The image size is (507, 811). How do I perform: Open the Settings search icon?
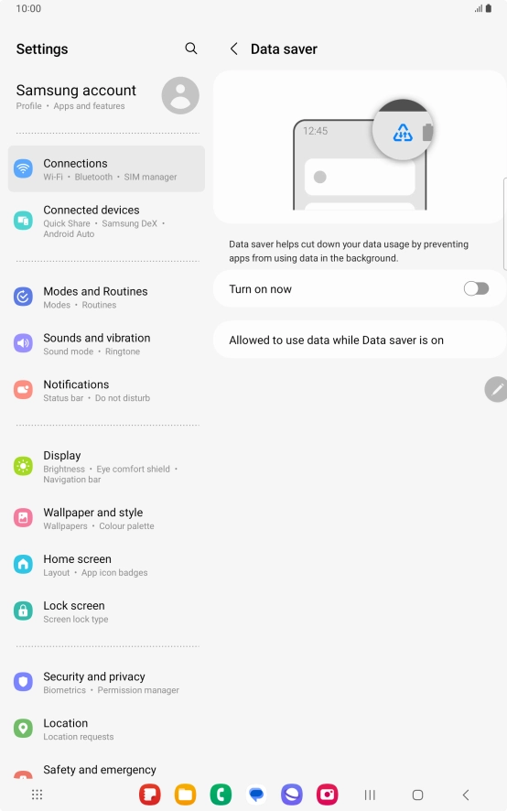coord(191,49)
